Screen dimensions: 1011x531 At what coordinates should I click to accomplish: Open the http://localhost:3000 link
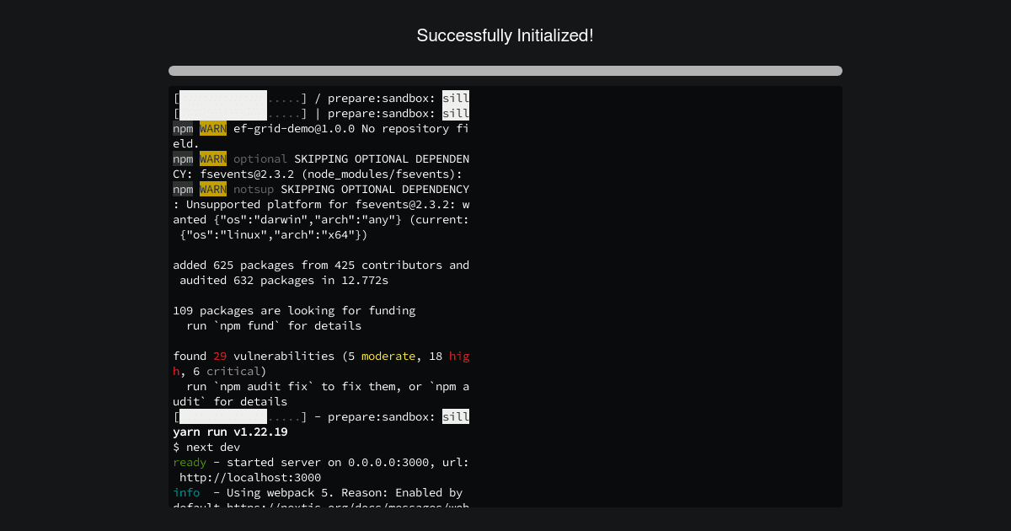pyautogui.click(x=251, y=477)
